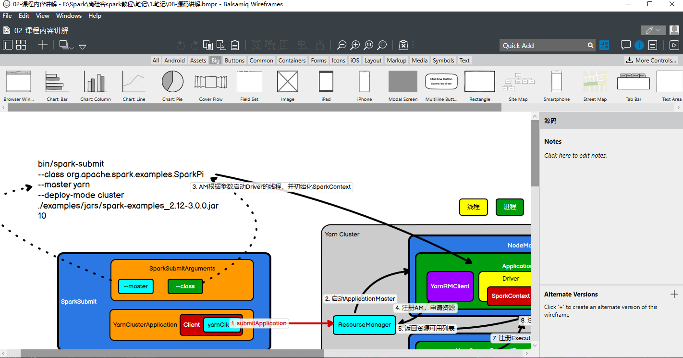Open the File menu
The image size is (683, 358).
click(7, 16)
